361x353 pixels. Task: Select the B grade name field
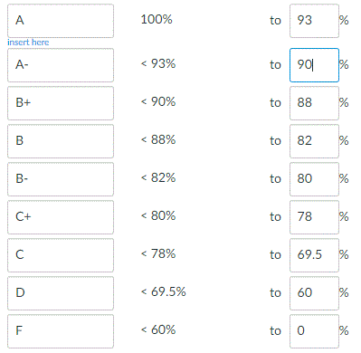[61, 141]
